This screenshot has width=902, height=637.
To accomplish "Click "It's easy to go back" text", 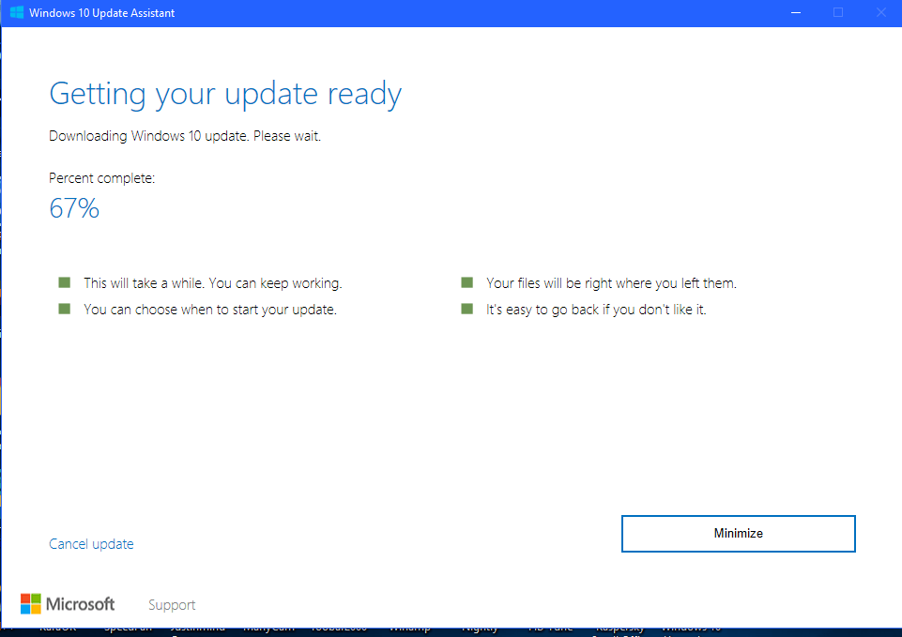I will (596, 310).
